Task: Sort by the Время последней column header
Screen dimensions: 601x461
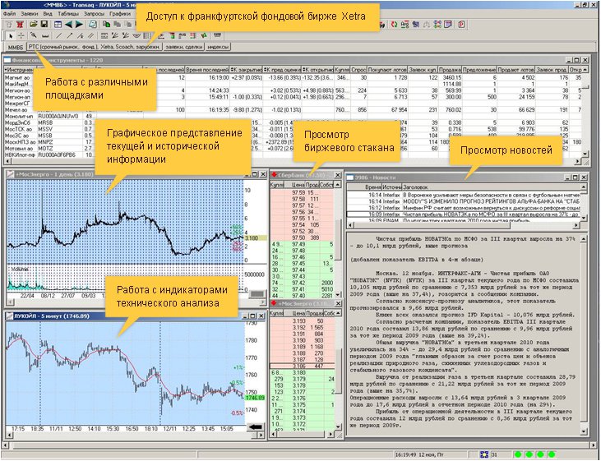Action: coord(207,70)
